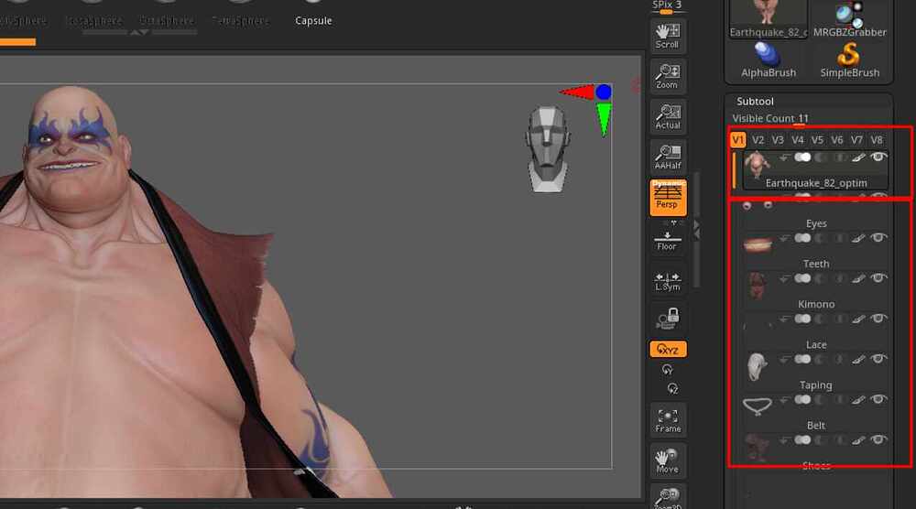
Task: Select the Kimono subtool label
Action: pyautogui.click(x=816, y=304)
